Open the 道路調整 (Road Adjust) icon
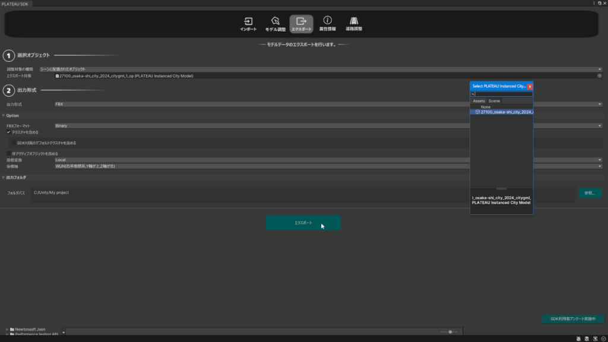608x342 pixels. click(354, 23)
